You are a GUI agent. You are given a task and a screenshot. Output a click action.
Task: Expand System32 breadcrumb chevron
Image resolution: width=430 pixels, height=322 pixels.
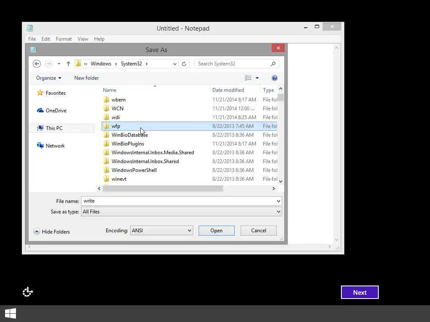pyautogui.click(x=147, y=64)
